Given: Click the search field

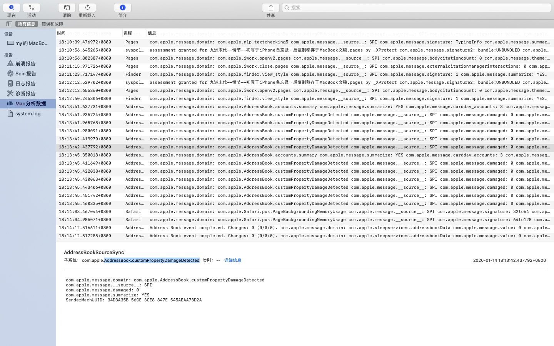Looking at the screenshot, I should (x=417, y=7).
